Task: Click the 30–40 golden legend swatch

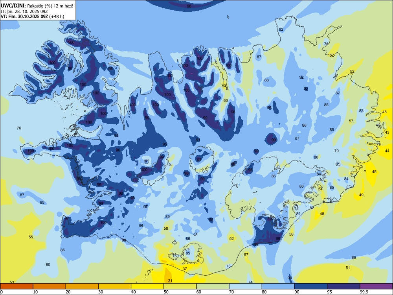Action: coord(115,286)
